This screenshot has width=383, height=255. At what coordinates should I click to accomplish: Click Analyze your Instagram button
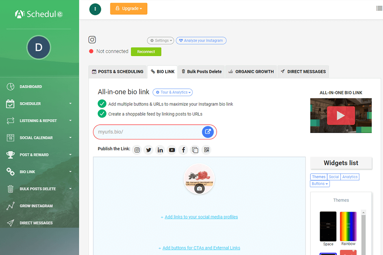201,41
